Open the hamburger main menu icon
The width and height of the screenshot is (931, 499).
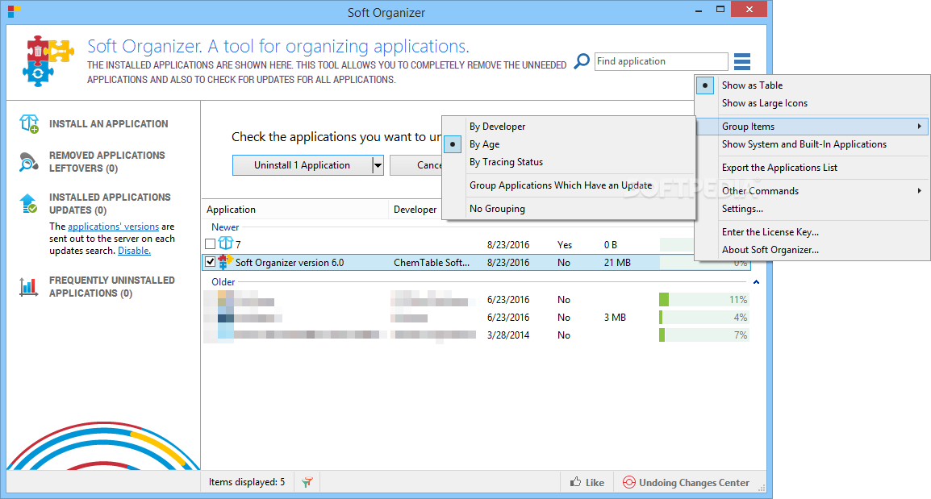742,62
